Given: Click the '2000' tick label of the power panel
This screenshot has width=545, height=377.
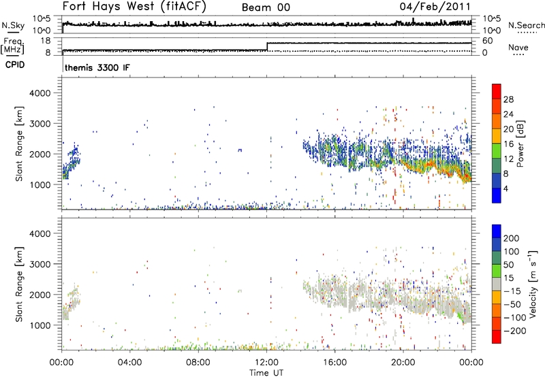Looking at the screenshot, I should [x=40, y=154].
